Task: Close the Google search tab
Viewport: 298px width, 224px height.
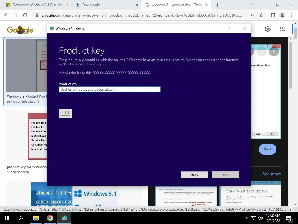Action: pos(207,5)
